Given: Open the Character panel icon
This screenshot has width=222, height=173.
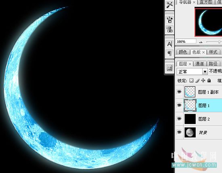Looking at the screenshot, I should [x=170, y=44].
